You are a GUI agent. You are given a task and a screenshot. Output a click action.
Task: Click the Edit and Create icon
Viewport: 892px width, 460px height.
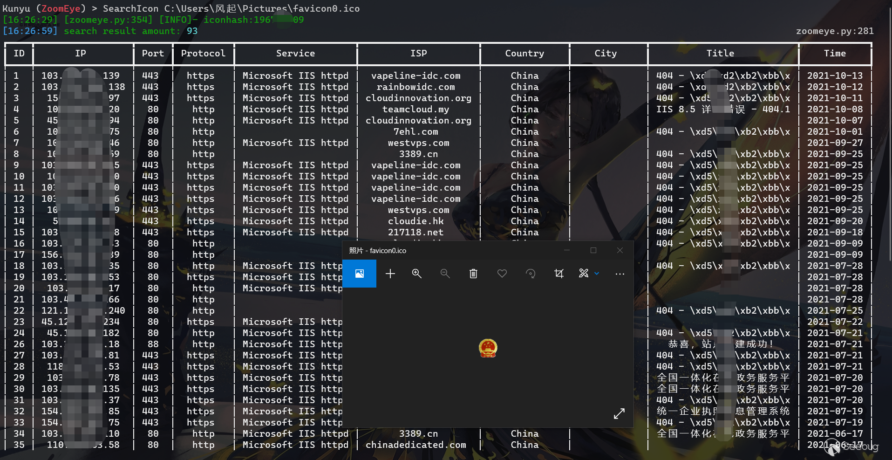pos(583,274)
